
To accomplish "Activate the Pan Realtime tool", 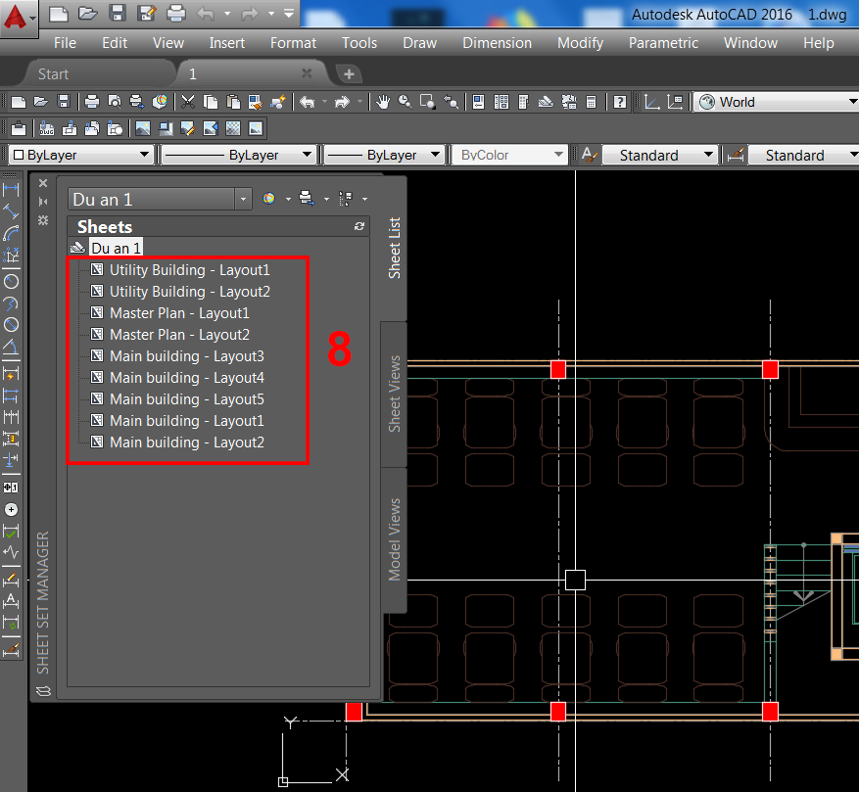I will (x=384, y=101).
